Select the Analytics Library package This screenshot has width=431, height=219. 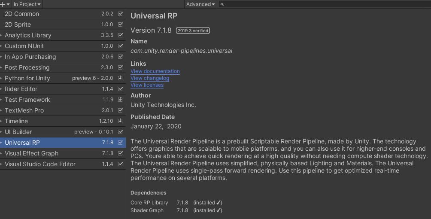63,35
